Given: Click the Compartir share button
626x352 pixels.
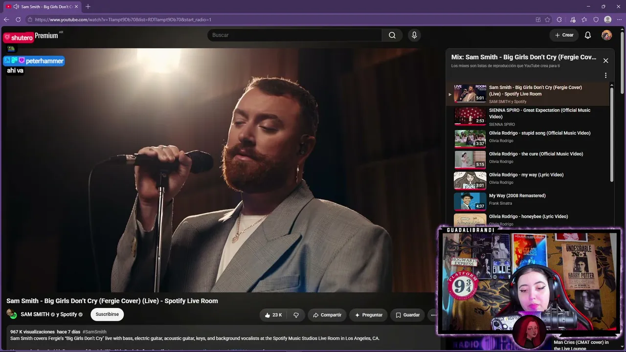Looking at the screenshot, I should click(327, 315).
